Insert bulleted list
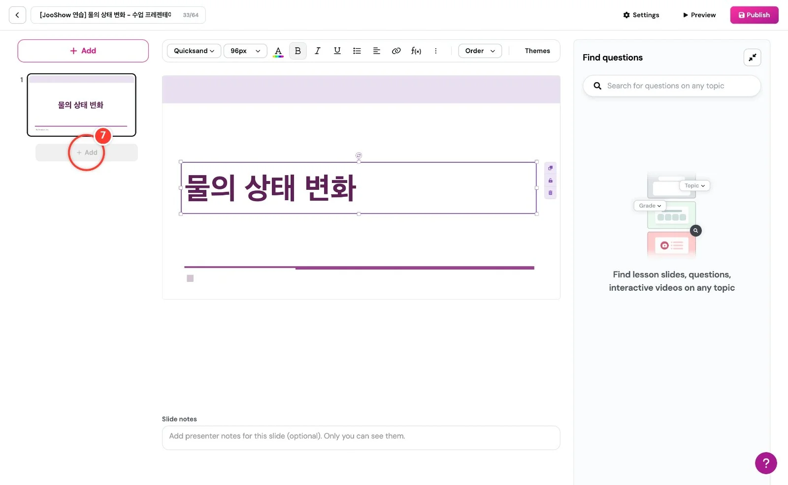This screenshot has height=485, width=788. pos(357,51)
